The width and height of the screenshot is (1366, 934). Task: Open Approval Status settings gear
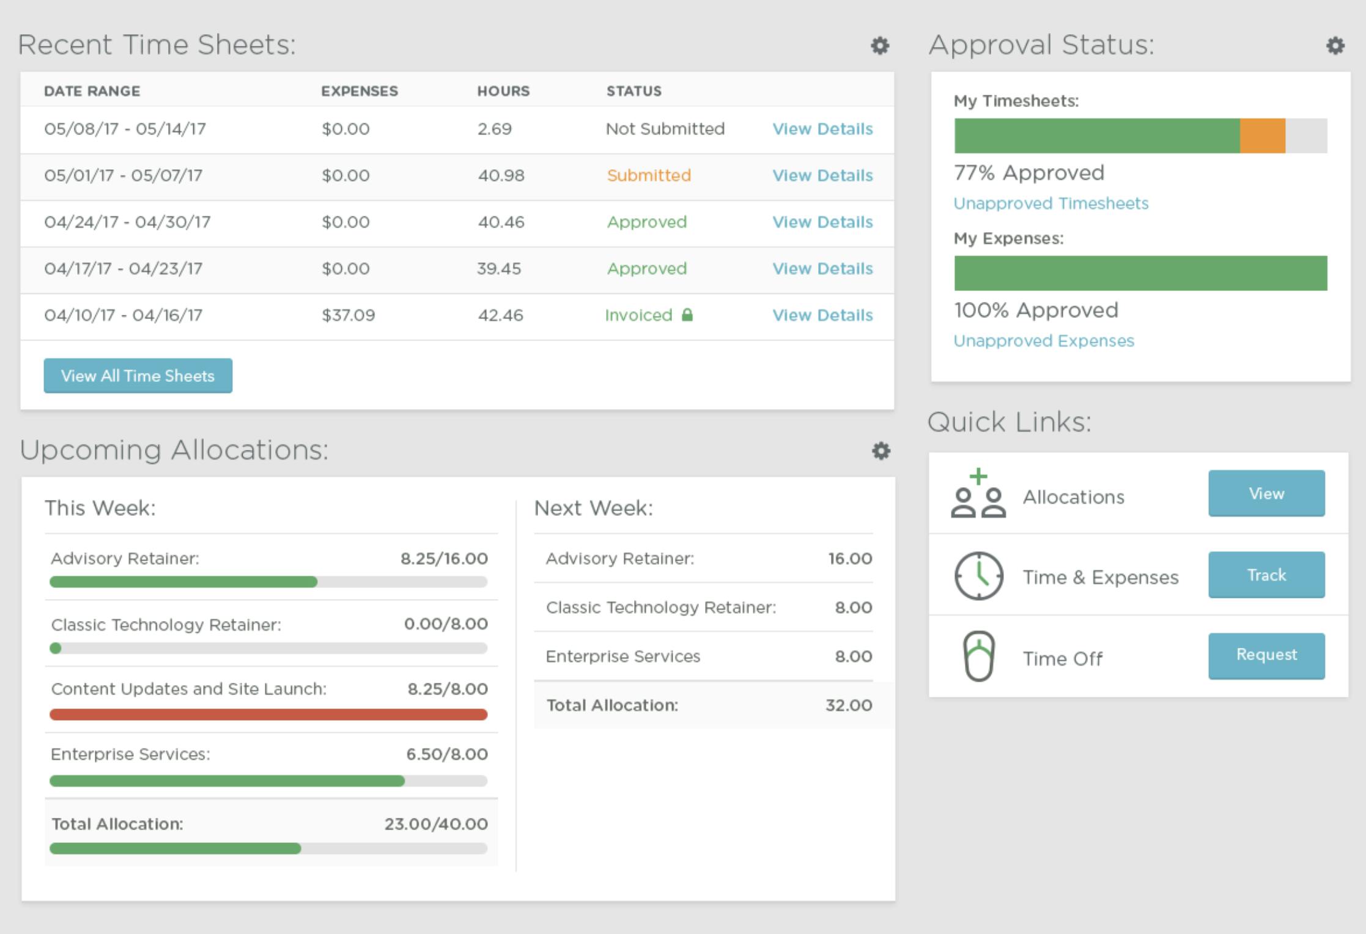click(x=1335, y=46)
